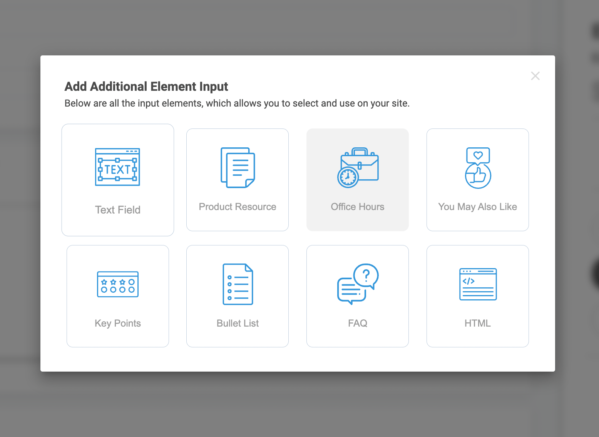Image resolution: width=599 pixels, height=437 pixels.
Task: Select the FAQ question bubble icon
Action: tap(358, 284)
